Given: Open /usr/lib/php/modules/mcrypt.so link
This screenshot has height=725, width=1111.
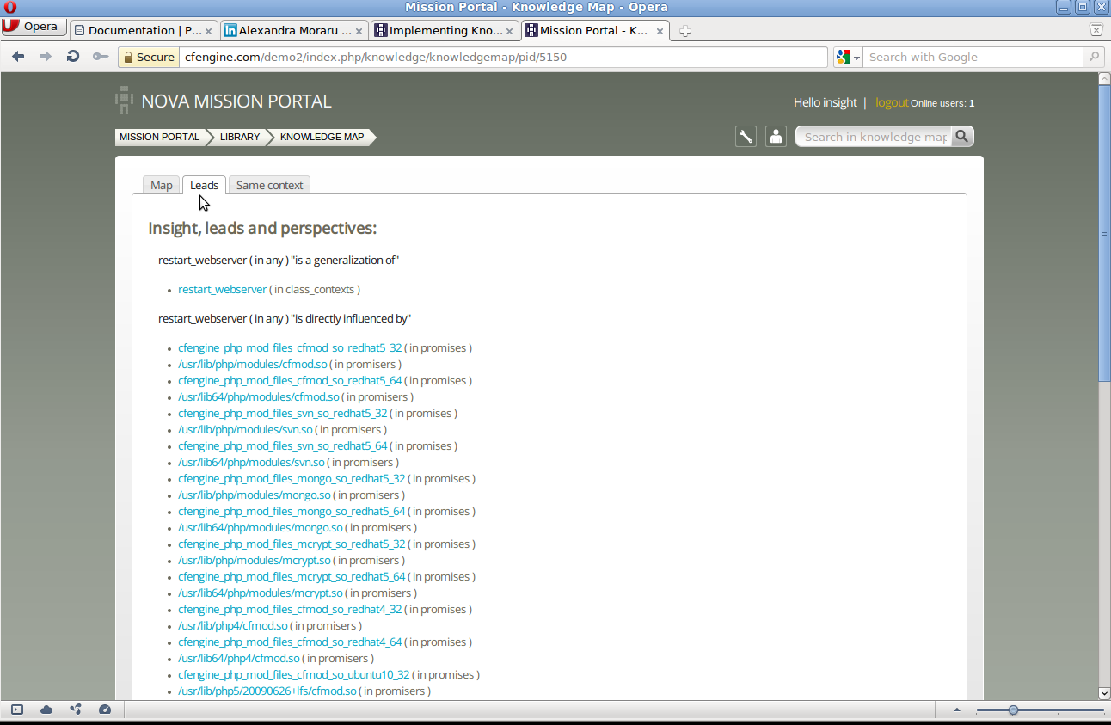Looking at the screenshot, I should [x=254, y=560].
